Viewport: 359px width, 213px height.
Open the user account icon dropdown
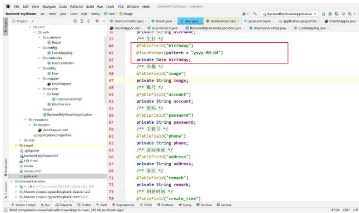click(245, 14)
